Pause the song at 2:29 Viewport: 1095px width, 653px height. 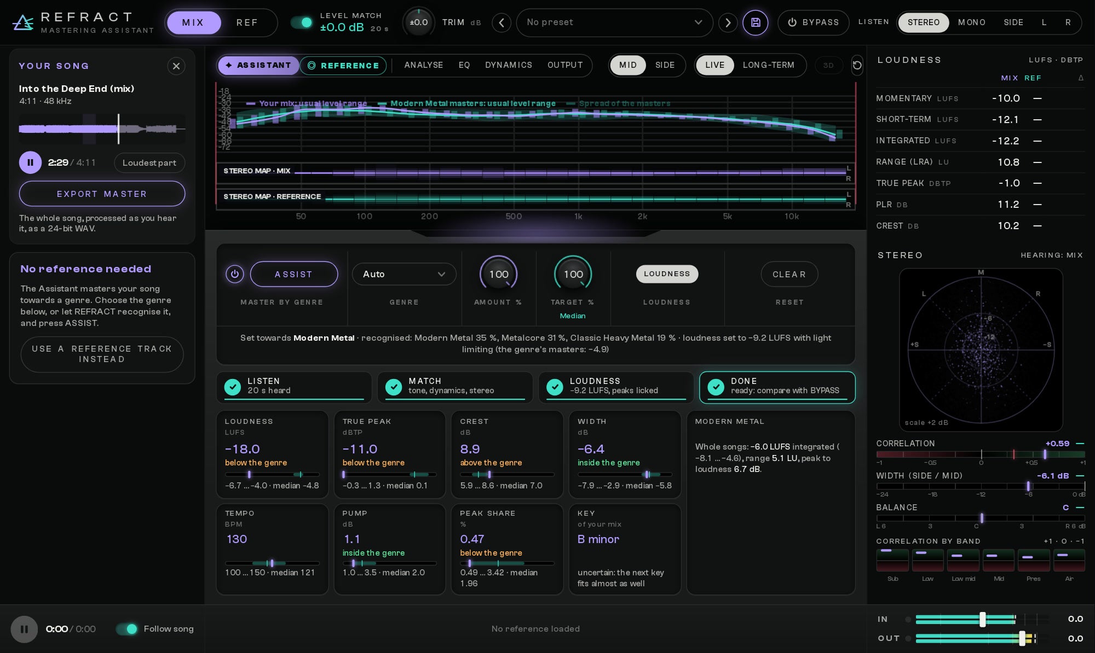pyautogui.click(x=30, y=162)
